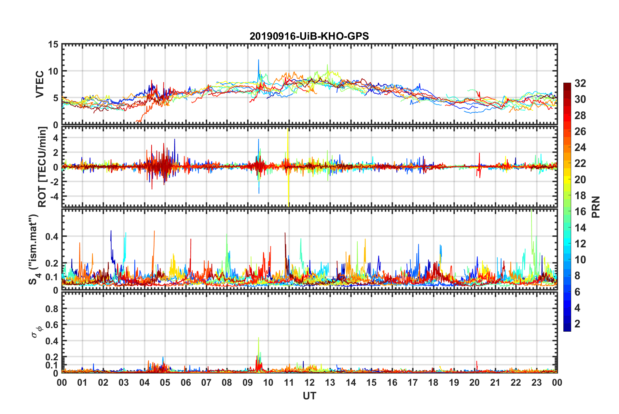Click the sigma-phi axis tick value "0.8"

click(52, 309)
